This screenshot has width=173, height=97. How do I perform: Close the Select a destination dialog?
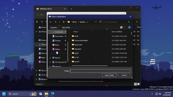pos(130,17)
